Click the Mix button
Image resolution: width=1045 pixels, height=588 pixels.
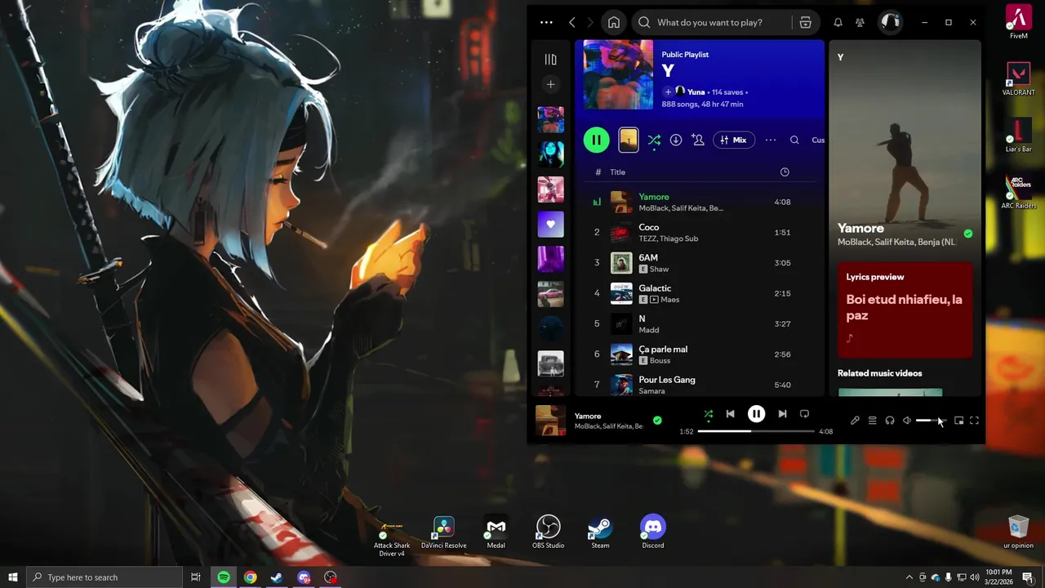[x=733, y=140]
